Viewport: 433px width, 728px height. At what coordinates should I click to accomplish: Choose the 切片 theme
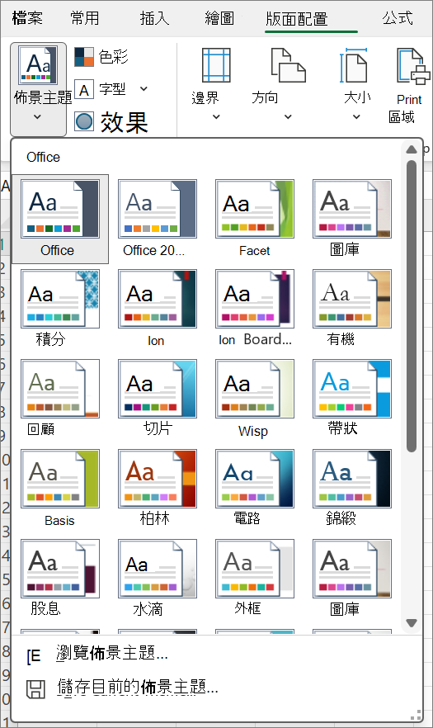click(x=158, y=399)
